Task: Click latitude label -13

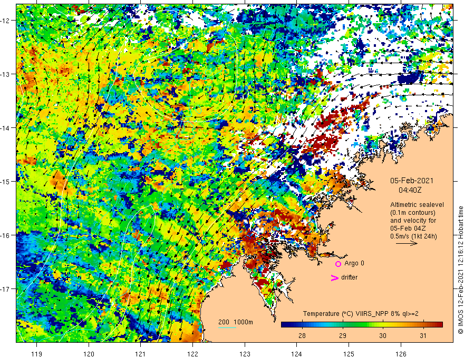Action: pyautogui.click(x=5, y=74)
